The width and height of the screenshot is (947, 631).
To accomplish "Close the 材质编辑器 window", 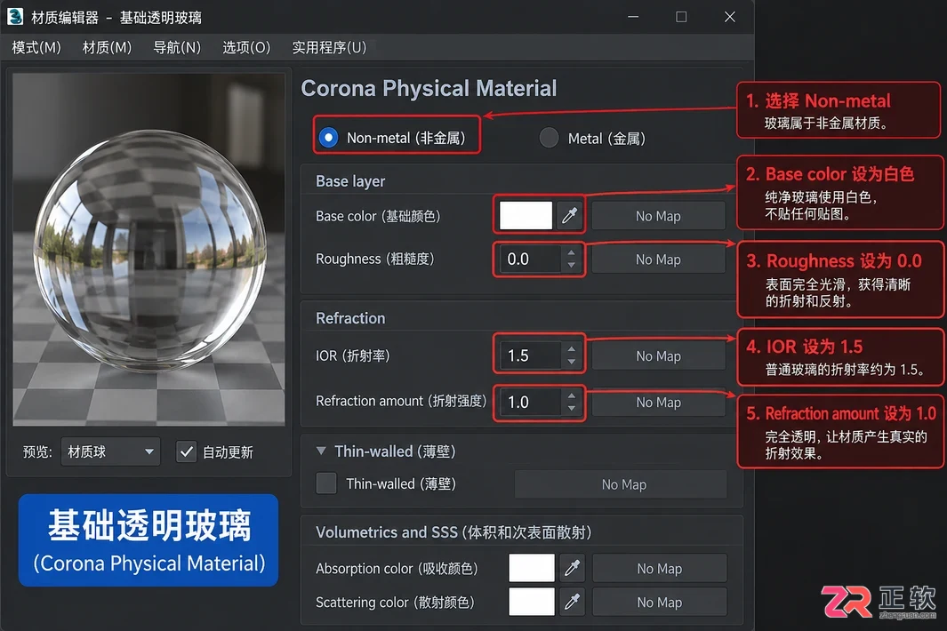I will point(729,17).
